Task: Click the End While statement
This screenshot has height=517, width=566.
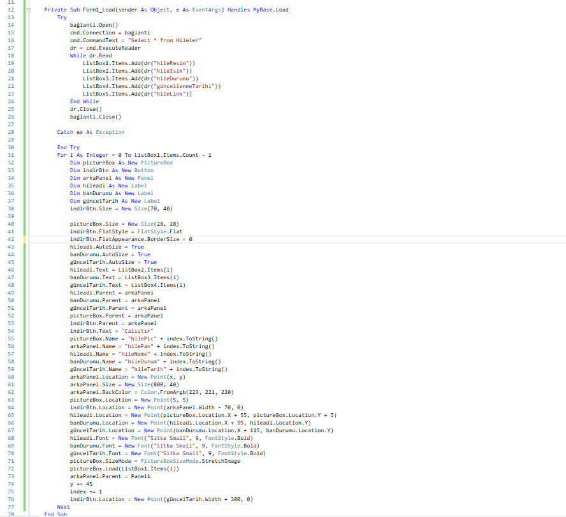Action: 85,101
